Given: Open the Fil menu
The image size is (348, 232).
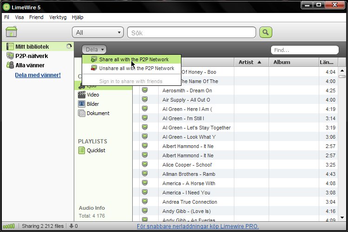Looking at the screenshot, I should point(6,17).
